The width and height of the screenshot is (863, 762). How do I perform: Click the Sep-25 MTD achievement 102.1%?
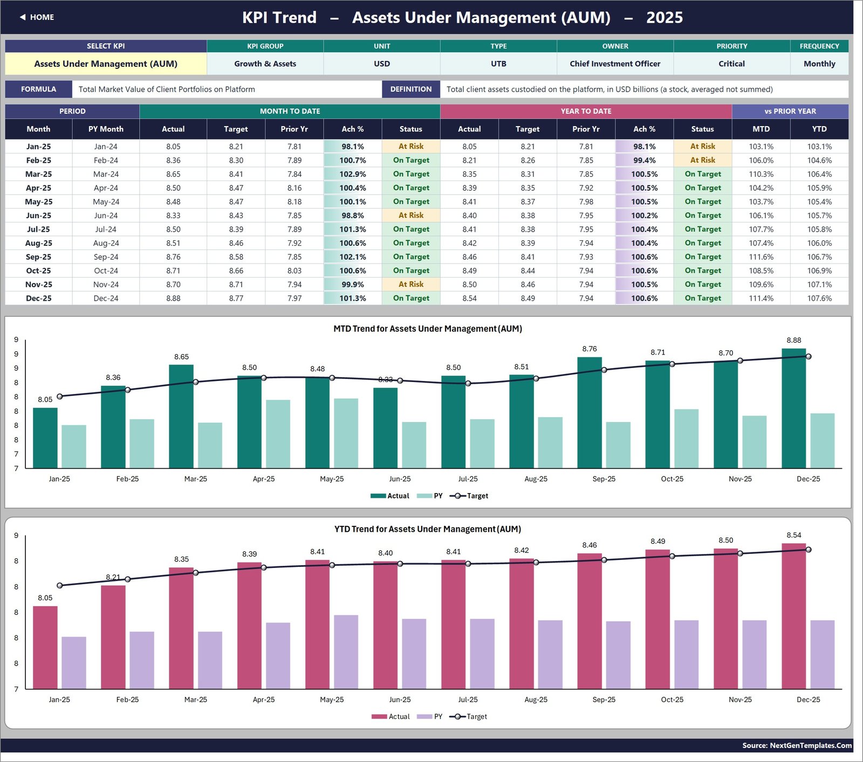(x=353, y=257)
